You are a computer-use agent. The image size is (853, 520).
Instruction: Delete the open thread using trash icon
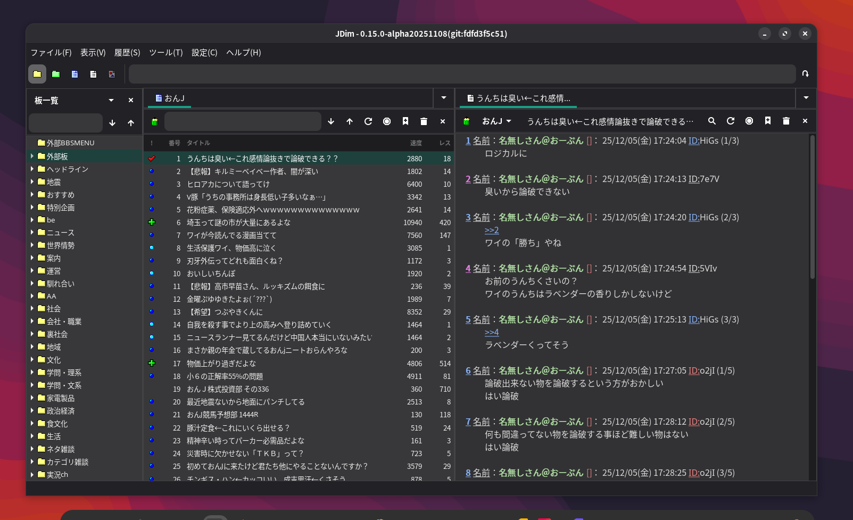(786, 121)
